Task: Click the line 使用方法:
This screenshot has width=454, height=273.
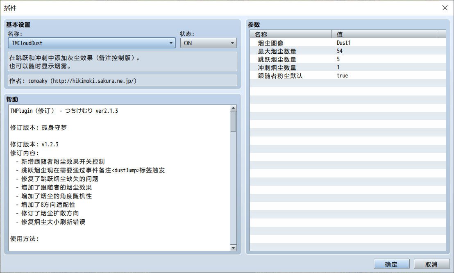Action: [x=24, y=239]
